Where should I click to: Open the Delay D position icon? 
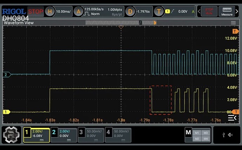click(130, 12)
